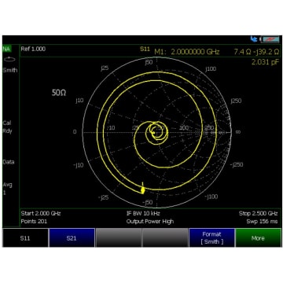Screen dimensions: 283x283
Task: Click the Smith label in sidebar
Action: (x=10, y=70)
